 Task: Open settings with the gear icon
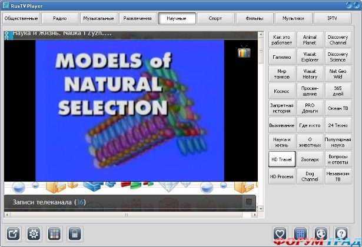click(34, 233)
